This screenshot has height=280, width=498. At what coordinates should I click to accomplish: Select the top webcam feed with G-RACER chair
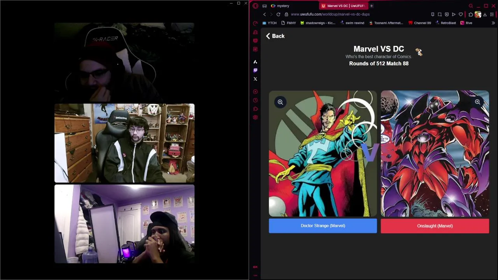124,62
